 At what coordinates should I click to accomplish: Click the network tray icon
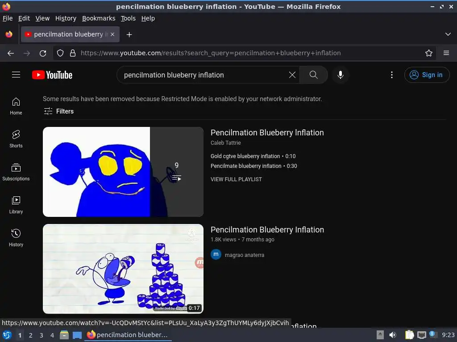[422, 335]
